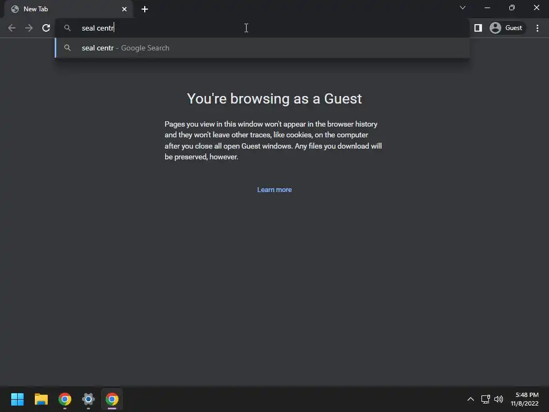Select the active Chrome taskbar icon

pyautogui.click(x=112, y=399)
